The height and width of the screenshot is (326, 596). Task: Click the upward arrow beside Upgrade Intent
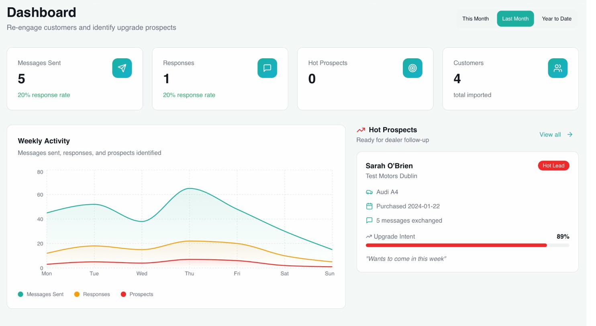tap(368, 236)
